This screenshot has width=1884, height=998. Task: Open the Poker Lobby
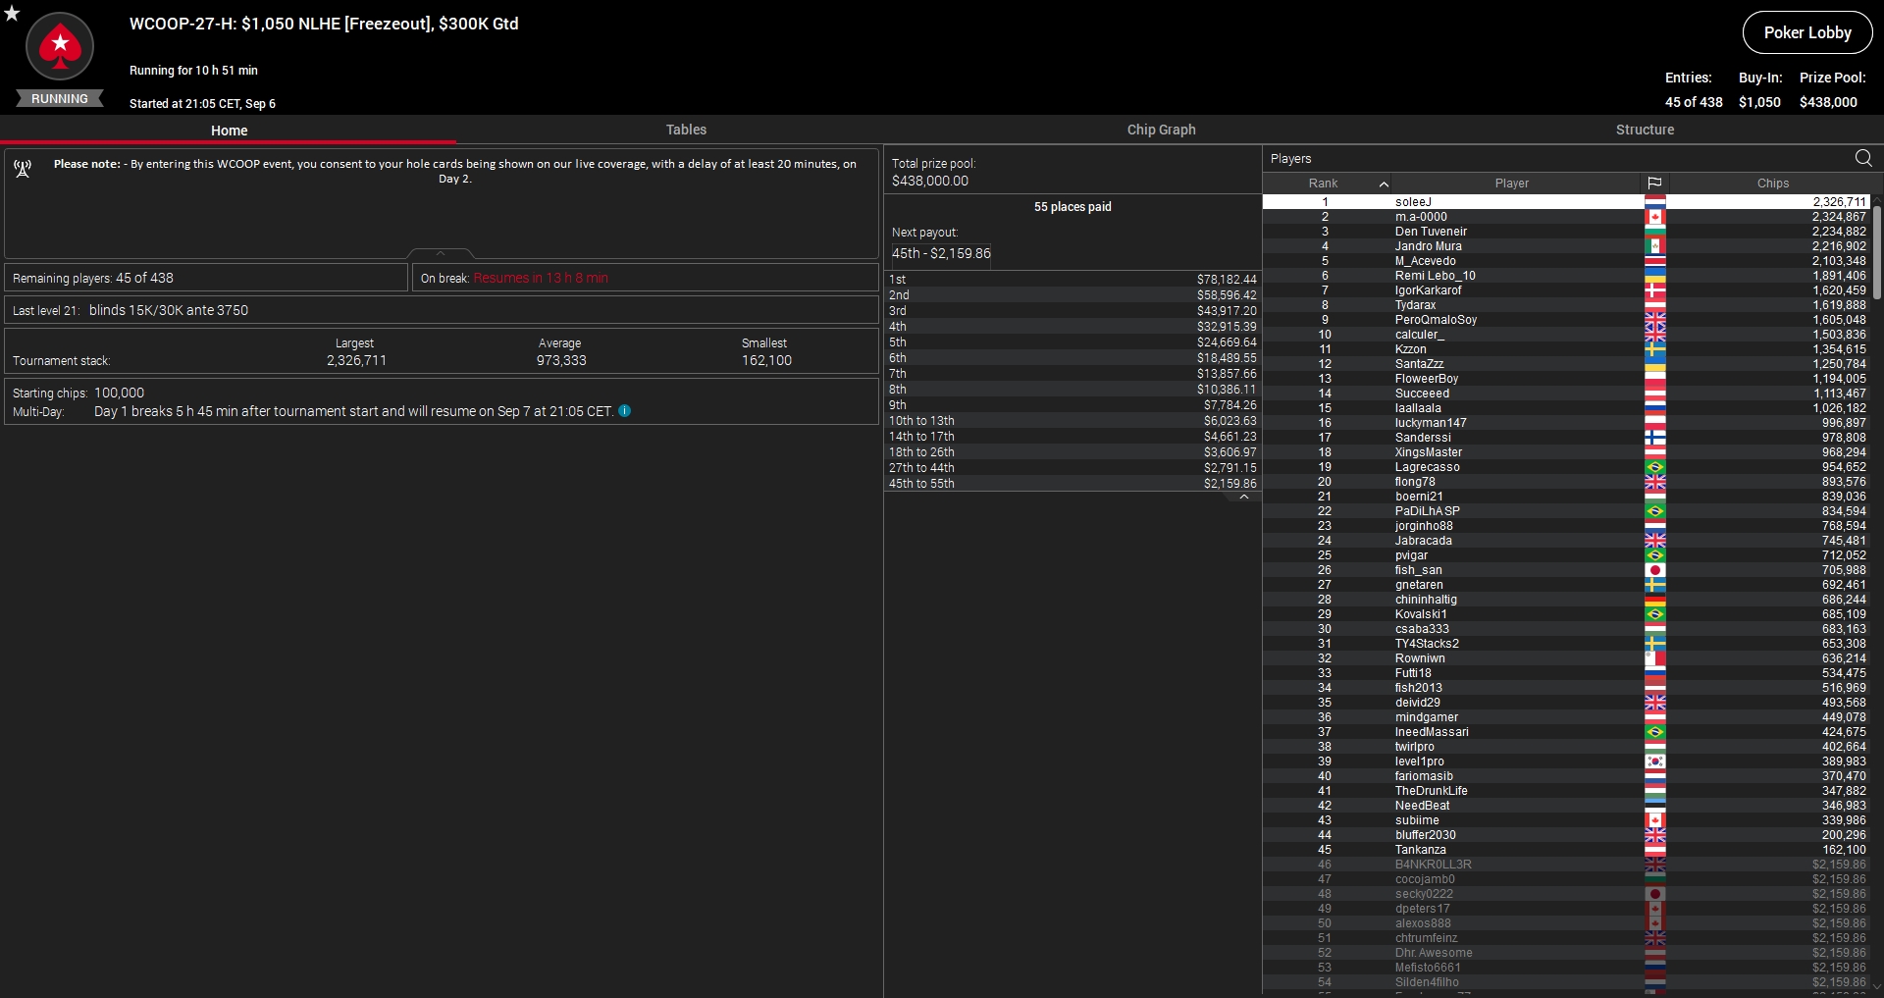[x=1807, y=32]
